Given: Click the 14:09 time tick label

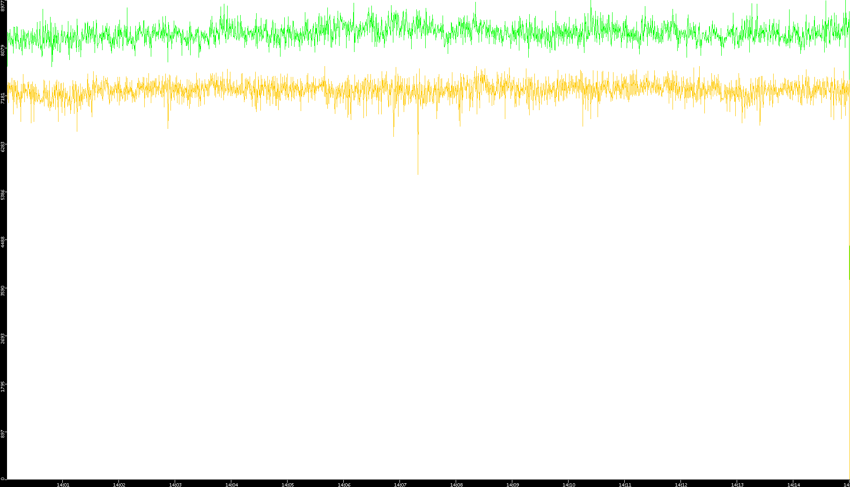Looking at the screenshot, I should pyautogui.click(x=512, y=485).
